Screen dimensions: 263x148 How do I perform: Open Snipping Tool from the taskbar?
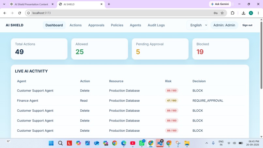click(178, 143)
